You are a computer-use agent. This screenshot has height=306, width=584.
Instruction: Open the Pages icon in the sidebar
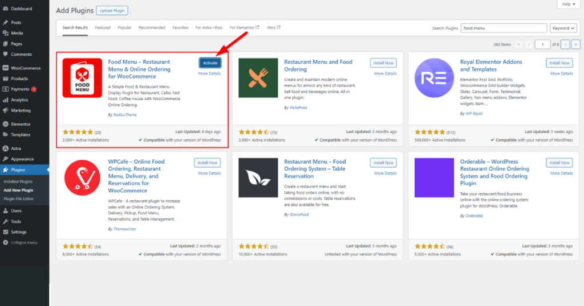click(x=5, y=44)
